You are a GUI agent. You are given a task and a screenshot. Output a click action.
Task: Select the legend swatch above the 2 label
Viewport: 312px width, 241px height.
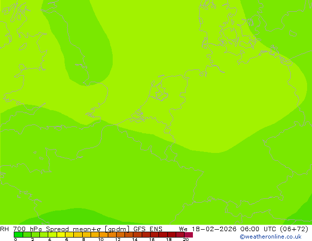[35, 235]
